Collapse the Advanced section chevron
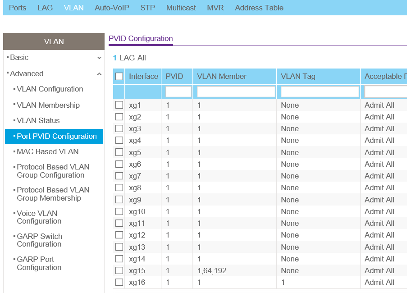The image size is (407, 293). pos(99,74)
